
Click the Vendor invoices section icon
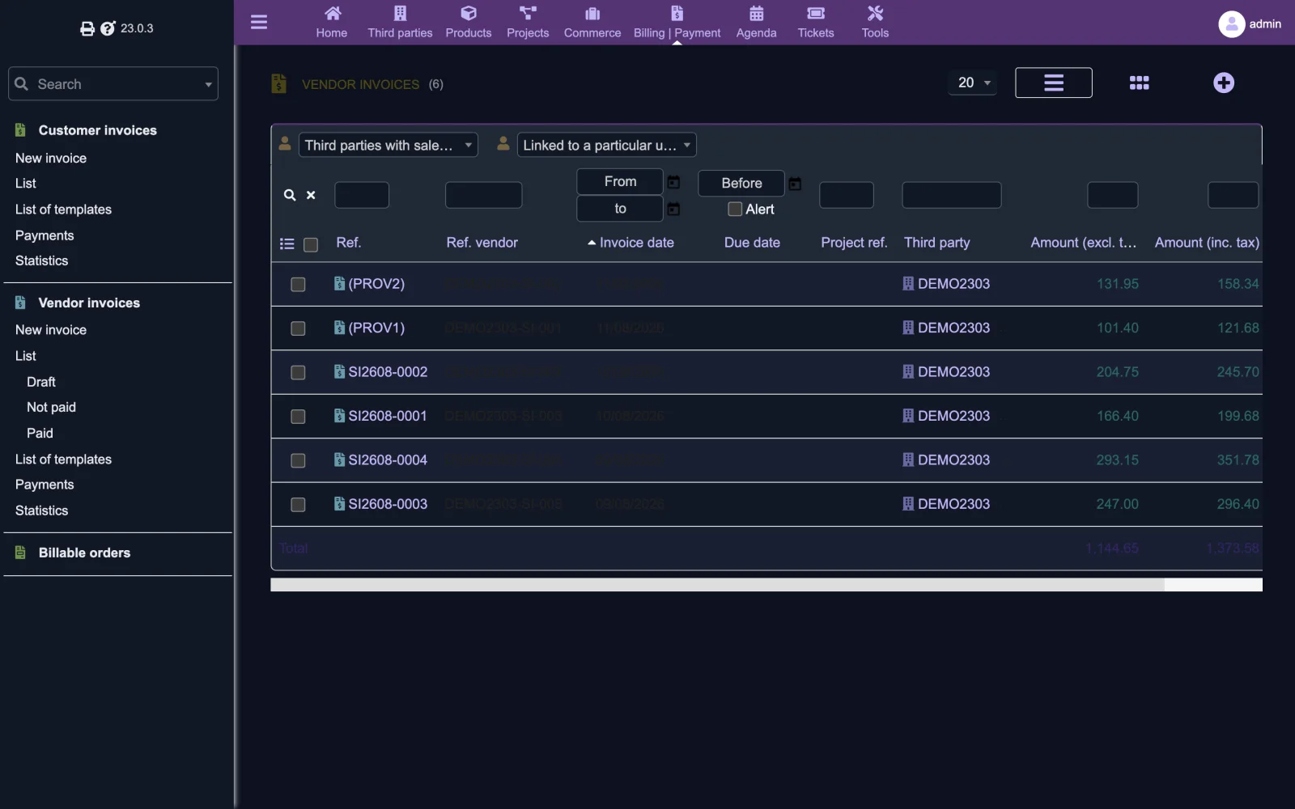coord(21,303)
